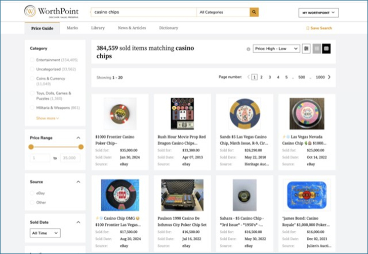The width and height of the screenshot is (368, 254).
Task: Open 'Casino Chip OMG $100 Frontier' title
Action: [x=118, y=222]
